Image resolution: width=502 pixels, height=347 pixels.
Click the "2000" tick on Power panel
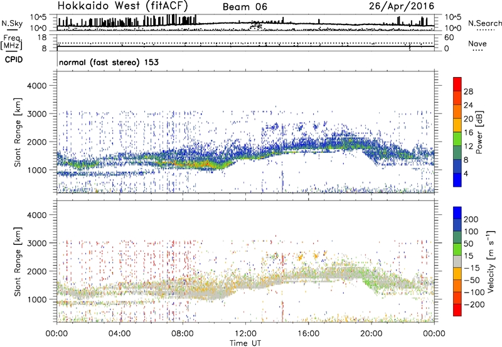tap(36, 142)
